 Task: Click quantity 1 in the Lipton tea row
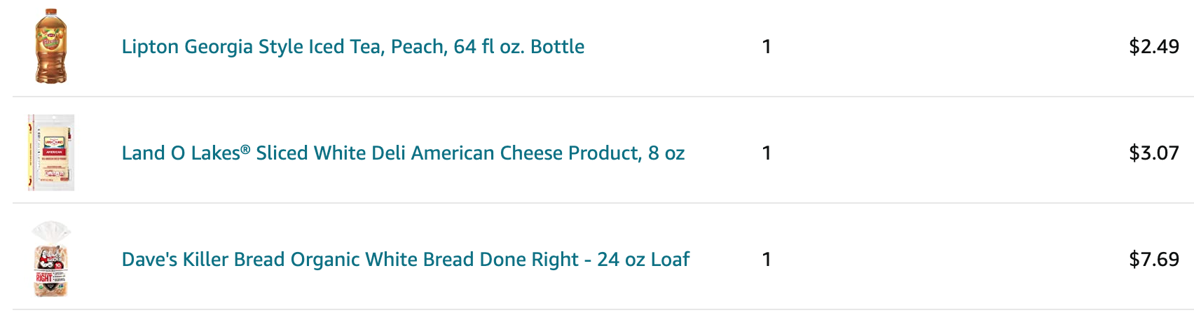766,46
